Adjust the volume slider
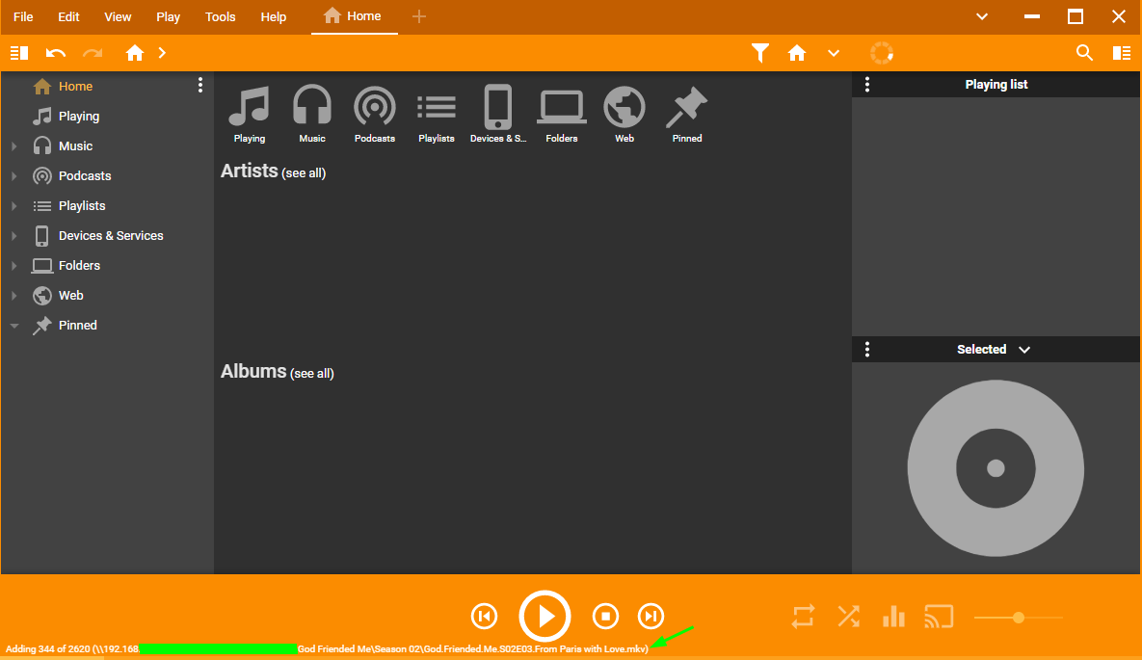The height and width of the screenshot is (660, 1142). pos(1018,617)
